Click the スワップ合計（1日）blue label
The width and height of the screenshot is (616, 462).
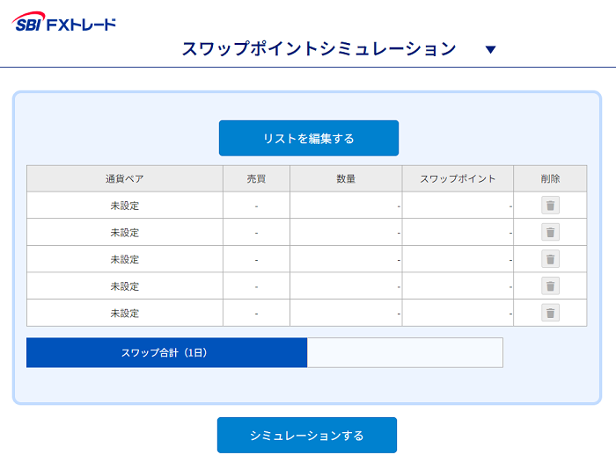(x=166, y=352)
